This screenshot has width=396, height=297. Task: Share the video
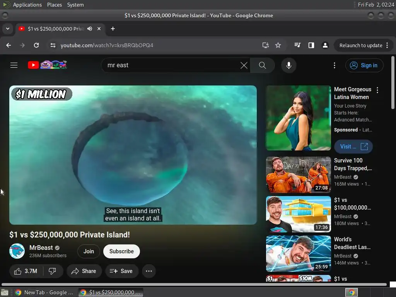pyautogui.click(x=84, y=271)
